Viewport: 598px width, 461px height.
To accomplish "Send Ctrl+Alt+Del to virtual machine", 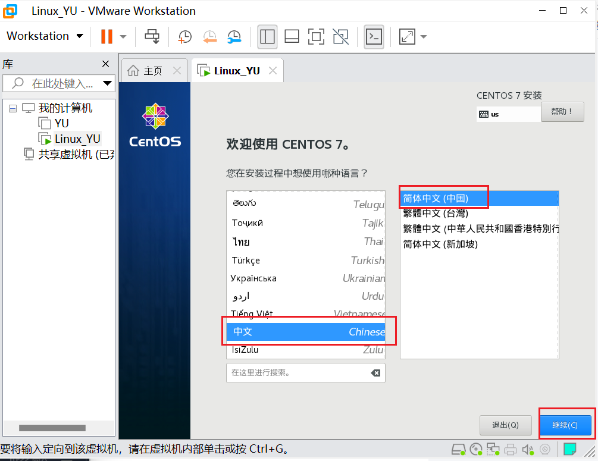I will pyautogui.click(x=152, y=37).
